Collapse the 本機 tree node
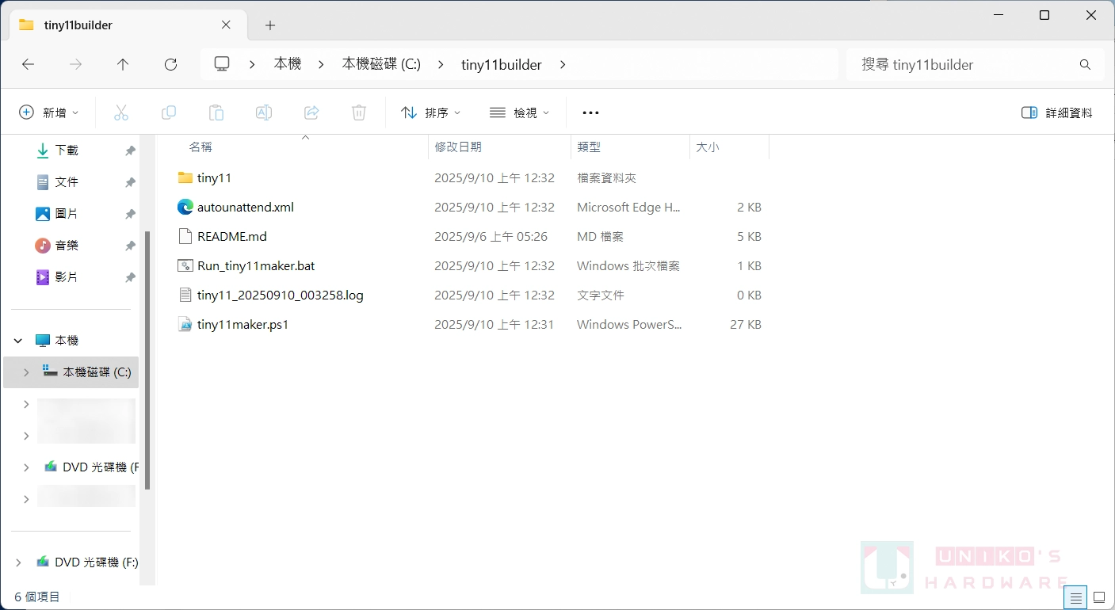Image resolution: width=1115 pixels, height=610 pixels. 18,341
